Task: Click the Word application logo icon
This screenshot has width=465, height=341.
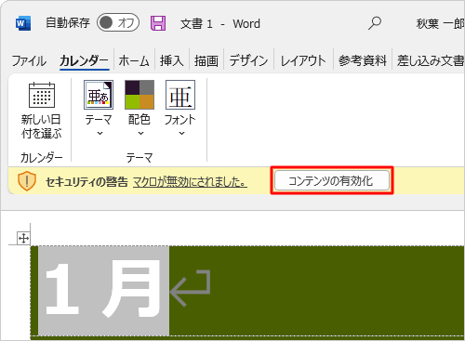Action: [23, 23]
